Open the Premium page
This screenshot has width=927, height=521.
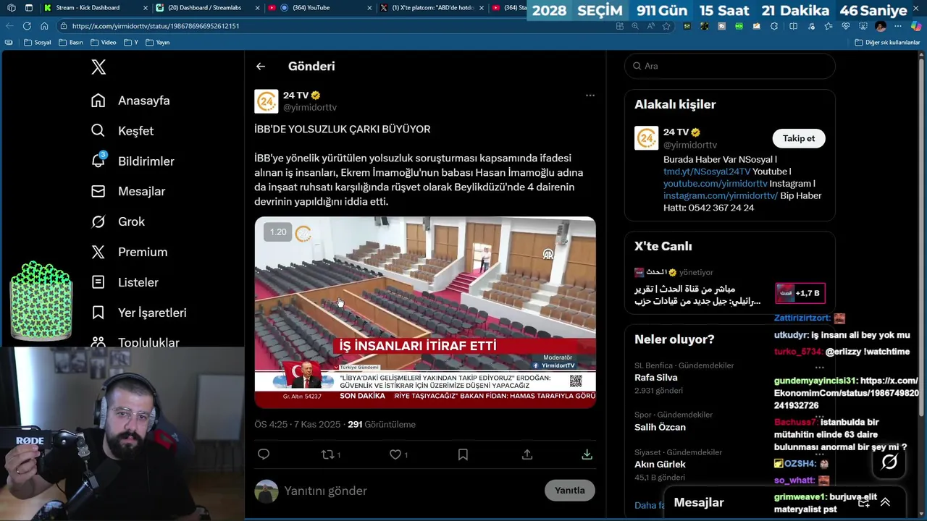129,253
